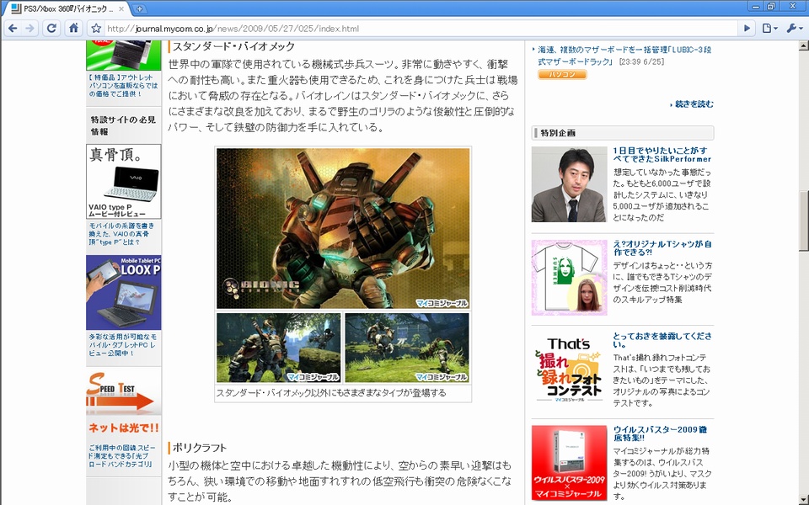The width and height of the screenshot is (809, 505).
Task: Open the SilkPerformer article headline link
Action: coord(662,155)
